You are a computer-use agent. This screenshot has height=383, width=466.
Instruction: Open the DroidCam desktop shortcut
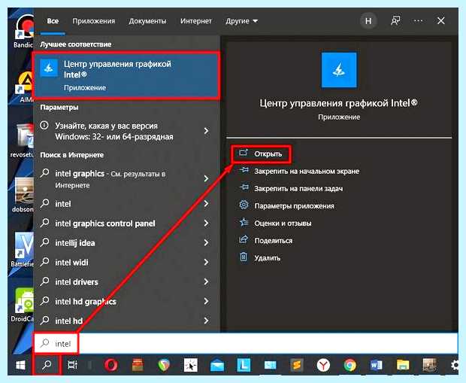23,305
